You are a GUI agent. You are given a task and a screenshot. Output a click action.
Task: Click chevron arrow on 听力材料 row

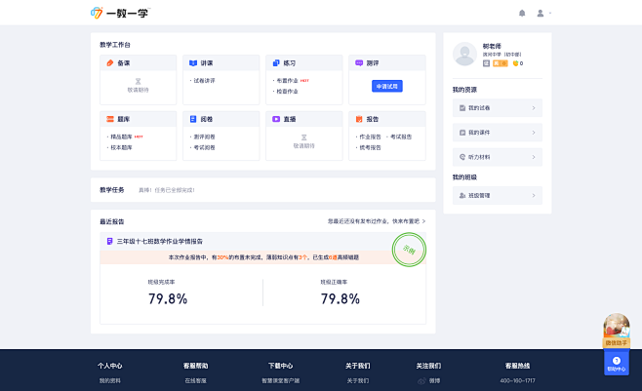(534, 157)
